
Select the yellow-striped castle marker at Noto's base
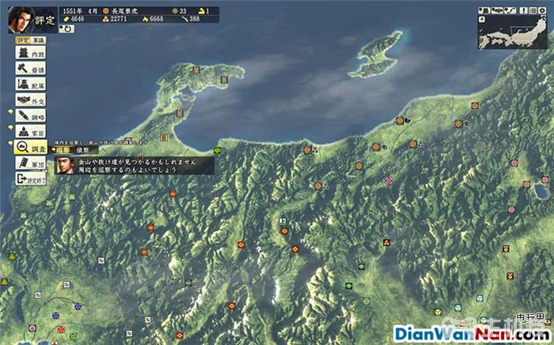pos(164,137)
